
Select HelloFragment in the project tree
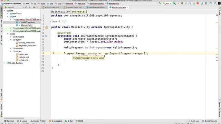(28, 22)
